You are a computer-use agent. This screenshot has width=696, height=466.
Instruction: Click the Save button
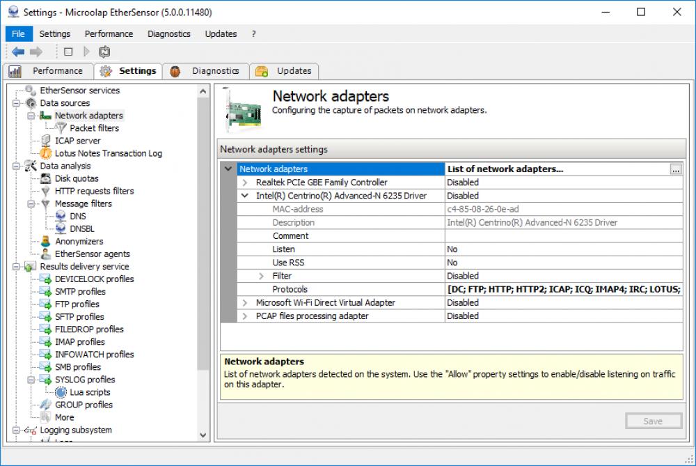coord(653,421)
